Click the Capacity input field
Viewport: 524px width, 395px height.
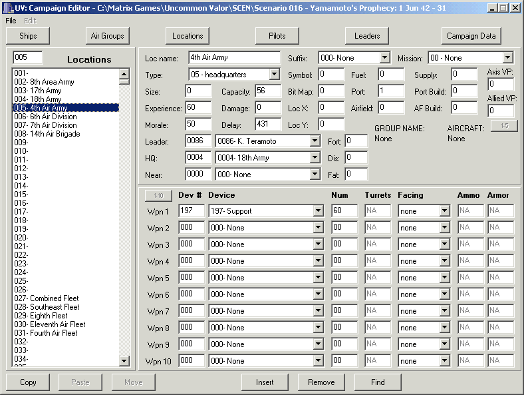coord(268,91)
